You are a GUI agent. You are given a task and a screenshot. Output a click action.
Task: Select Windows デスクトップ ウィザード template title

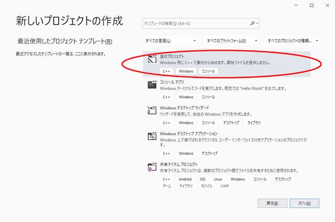tap(185, 108)
